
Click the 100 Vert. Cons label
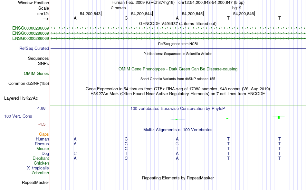(18, 116)
